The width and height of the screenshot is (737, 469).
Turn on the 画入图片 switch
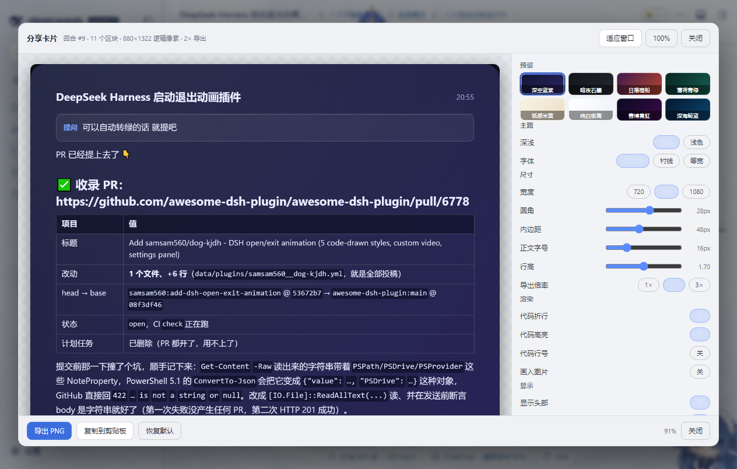[x=700, y=372]
